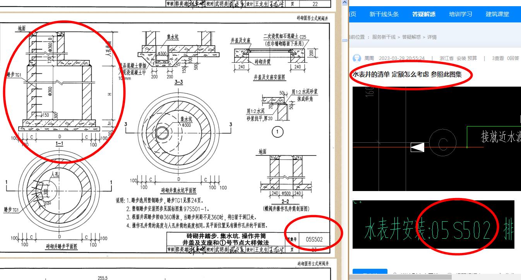Click the section label 2-2
Viewport: 521px width, 280px height.
[x=284, y=201]
